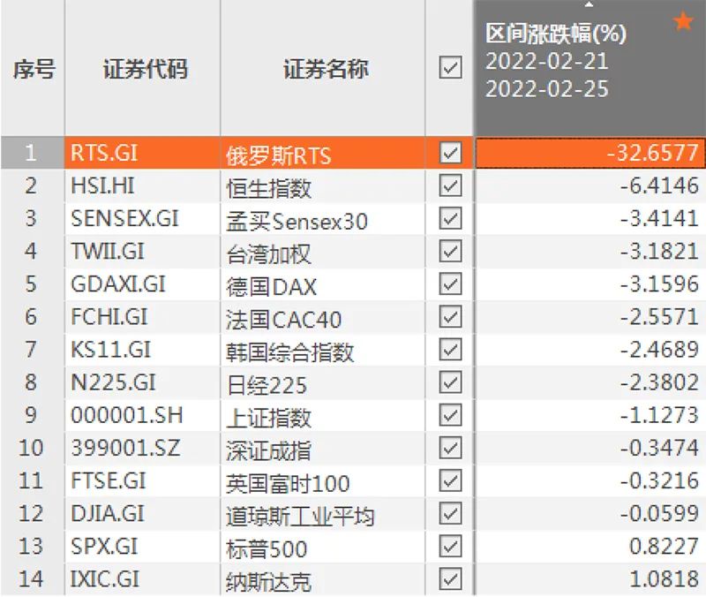706x597 pixels.
Task: Click the 英国富时100 name cell
Action: coord(323,480)
